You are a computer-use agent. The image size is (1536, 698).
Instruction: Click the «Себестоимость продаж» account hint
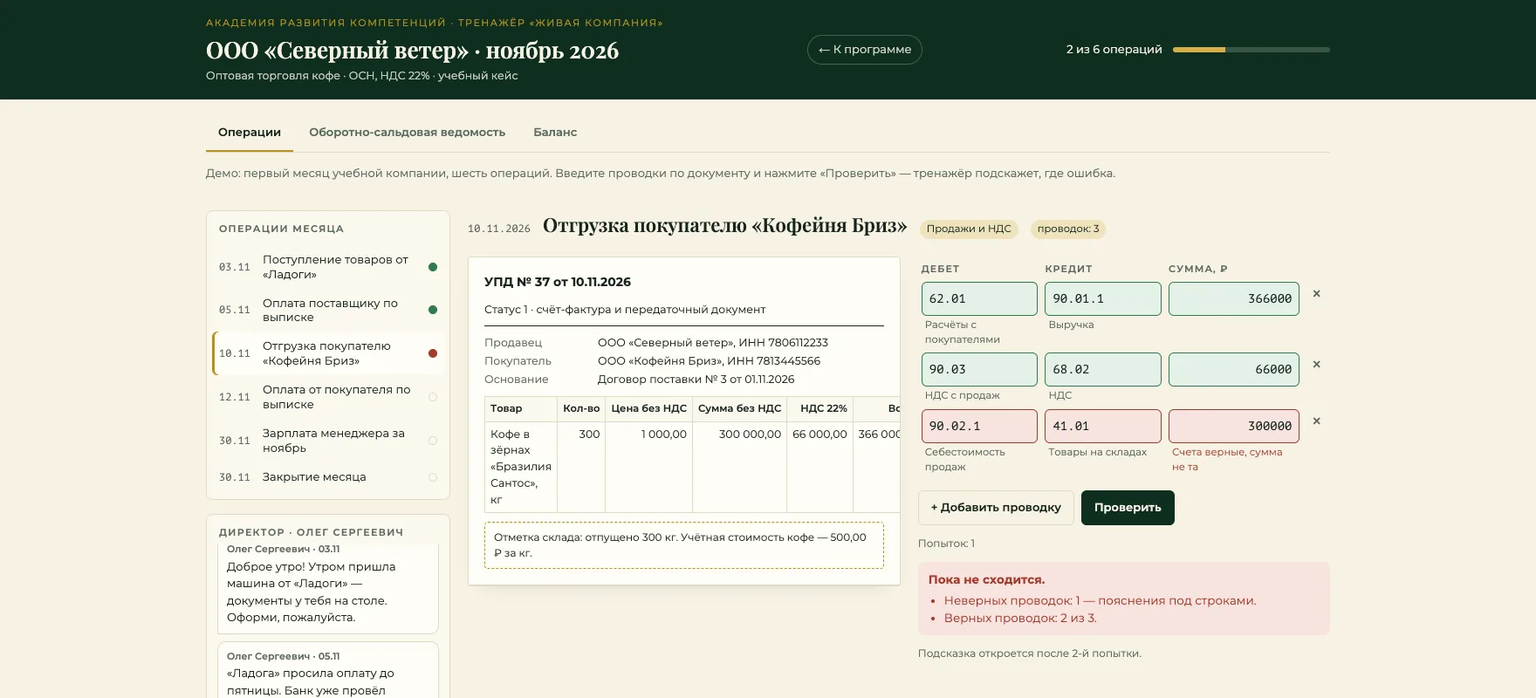[x=965, y=460]
